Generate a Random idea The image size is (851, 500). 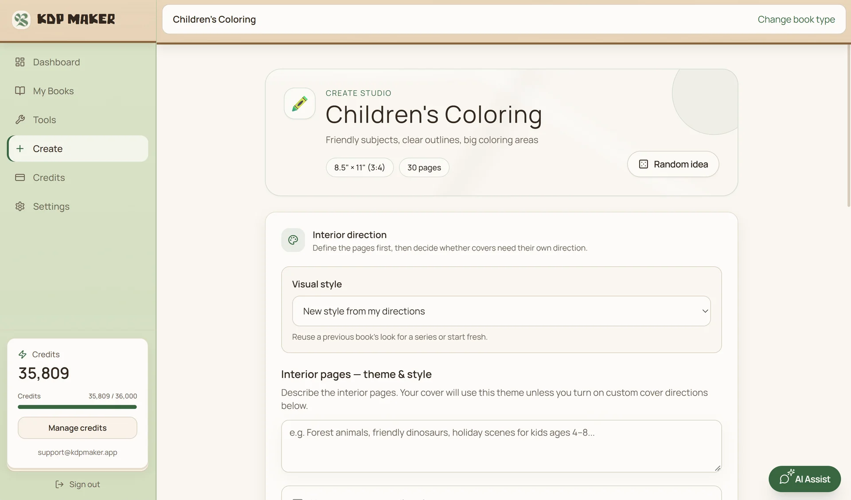click(x=673, y=164)
